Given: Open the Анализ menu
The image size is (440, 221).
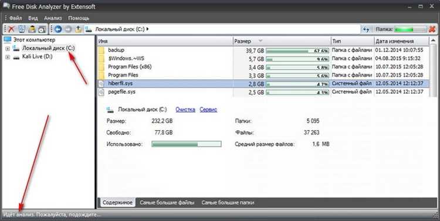Looking at the screenshot, I should [53, 18].
